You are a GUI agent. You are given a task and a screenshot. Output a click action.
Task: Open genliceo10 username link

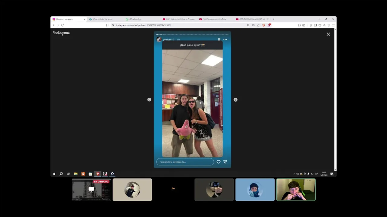tap(168, 39)
